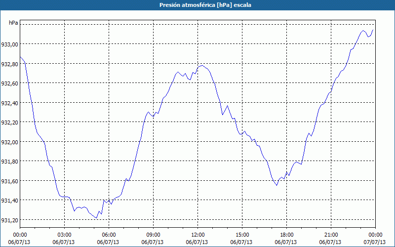
Task: Click the pressure curve minimum near 05:00
Action: point(96,218)
